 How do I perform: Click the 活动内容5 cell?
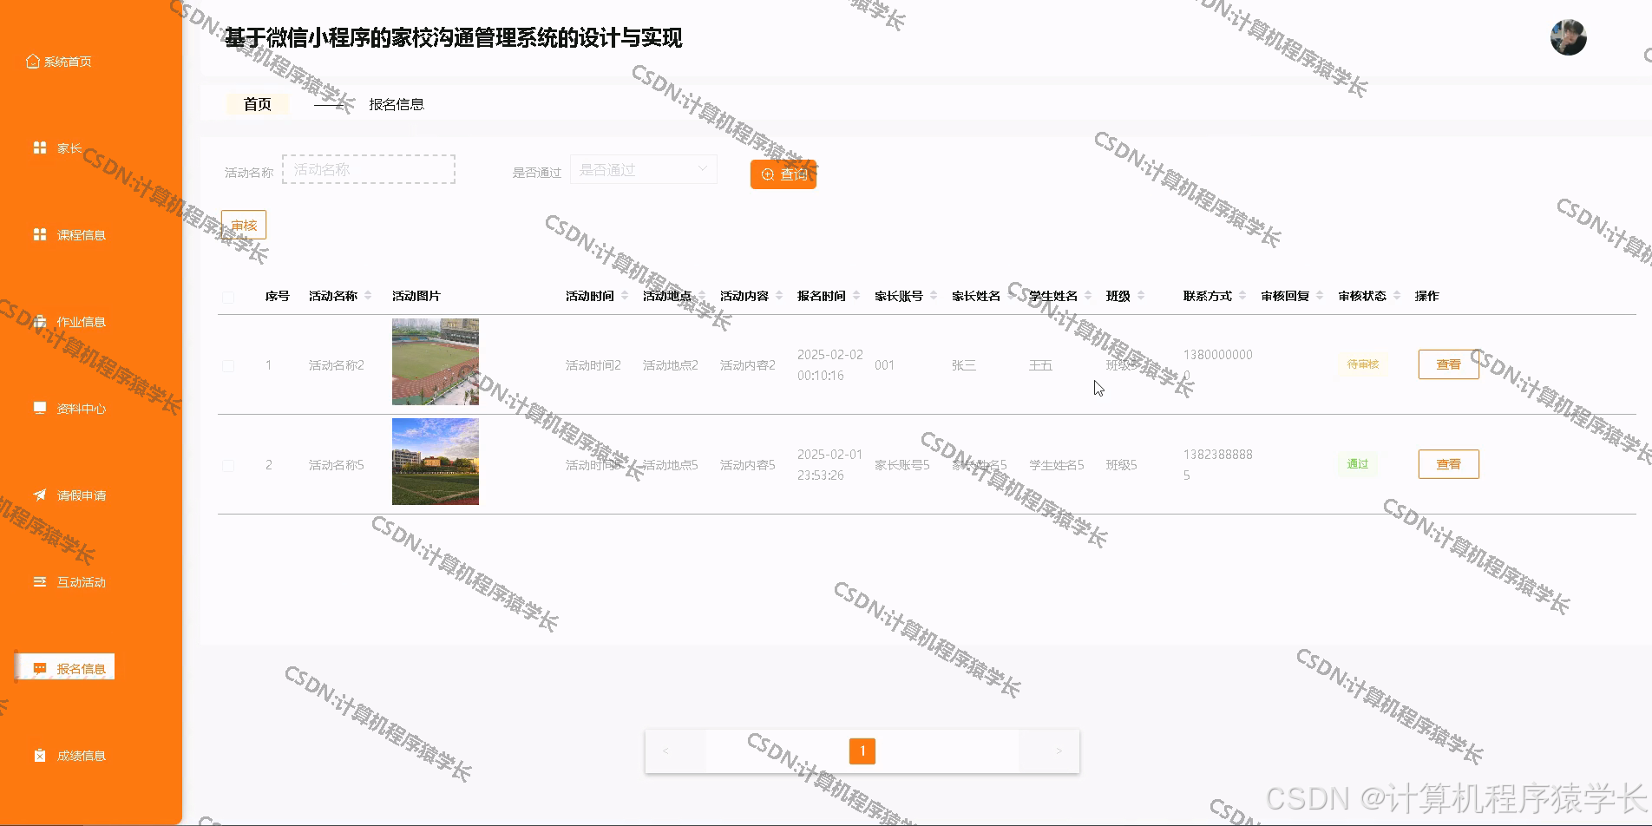748,465
